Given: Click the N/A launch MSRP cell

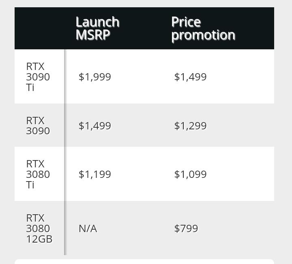Looking at the screenshot, I should tap(88, 228).
